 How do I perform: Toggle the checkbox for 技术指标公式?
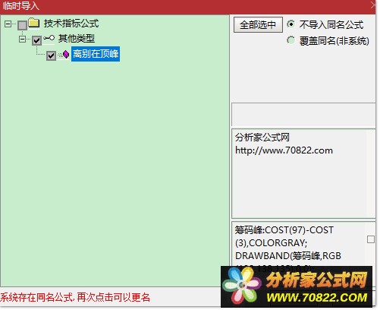coord(22,25)
